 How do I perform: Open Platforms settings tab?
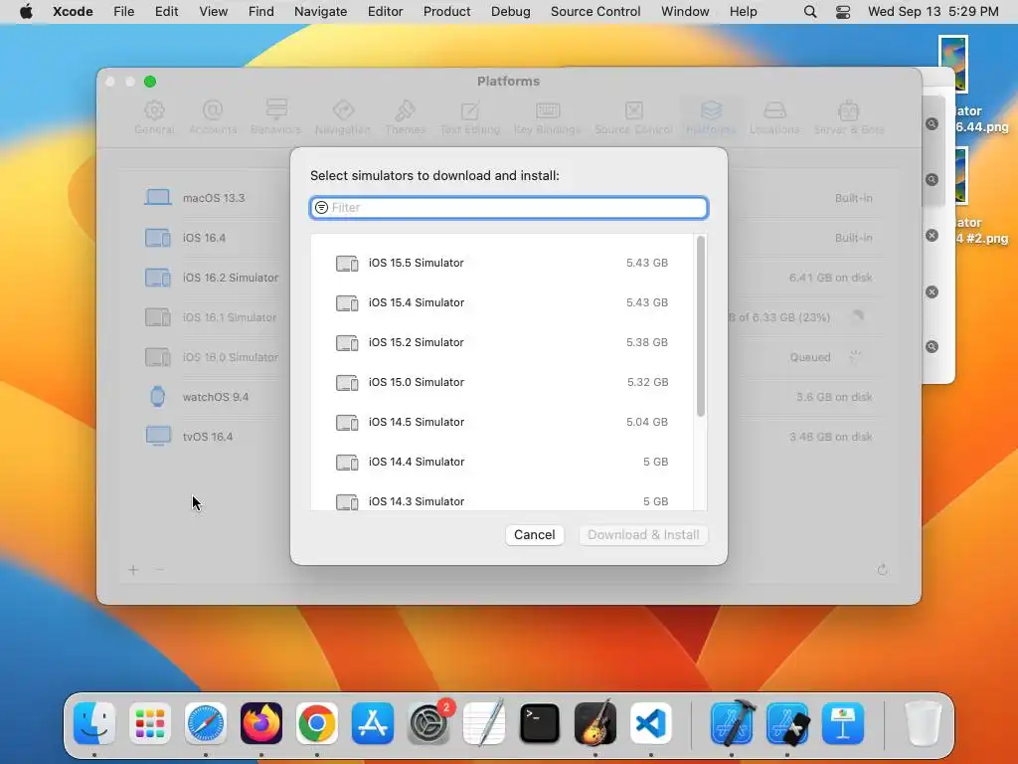point(711,117)
